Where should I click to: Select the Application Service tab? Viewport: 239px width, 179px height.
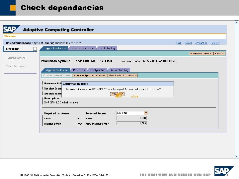57,70
